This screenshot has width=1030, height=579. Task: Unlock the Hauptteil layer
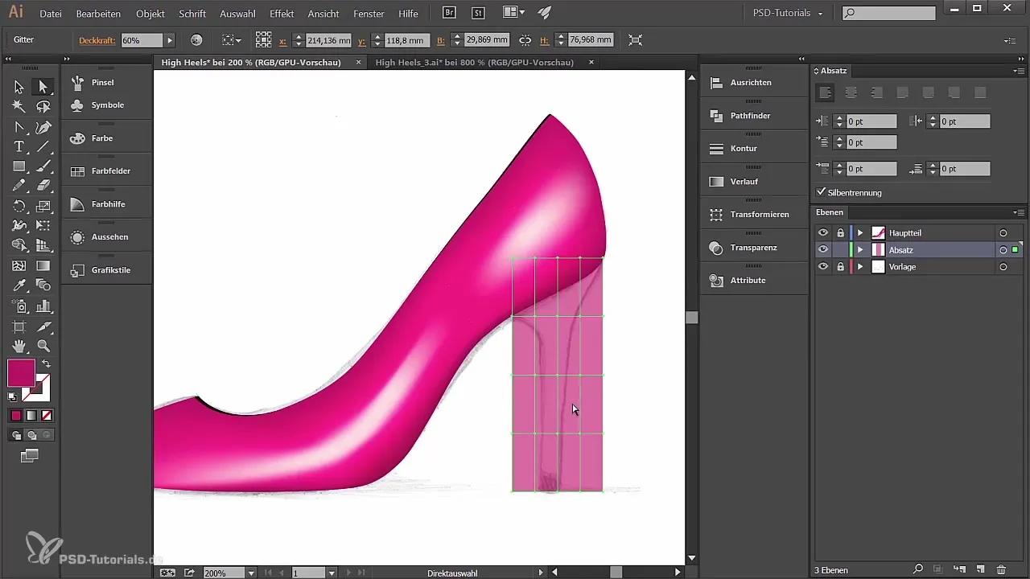(840, 232)
